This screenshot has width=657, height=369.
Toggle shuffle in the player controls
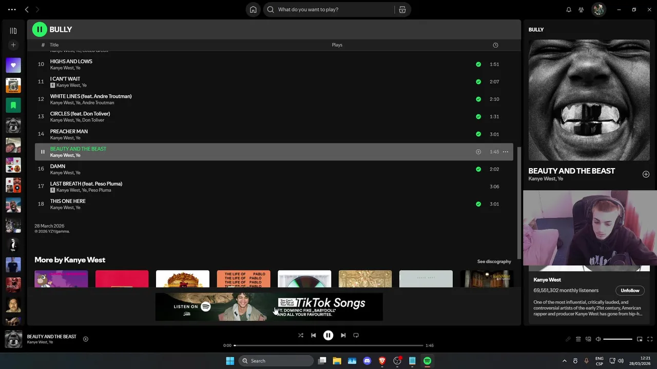click(301, 335)
